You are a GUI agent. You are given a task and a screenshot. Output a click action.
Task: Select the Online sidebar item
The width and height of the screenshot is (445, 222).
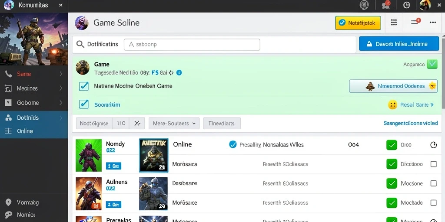point(34,131)
